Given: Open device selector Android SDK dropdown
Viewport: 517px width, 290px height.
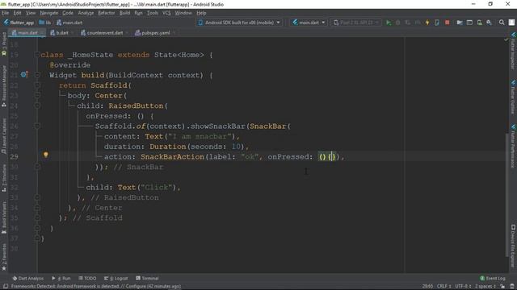Looking at the screenshot, I should tap(239, 23).
